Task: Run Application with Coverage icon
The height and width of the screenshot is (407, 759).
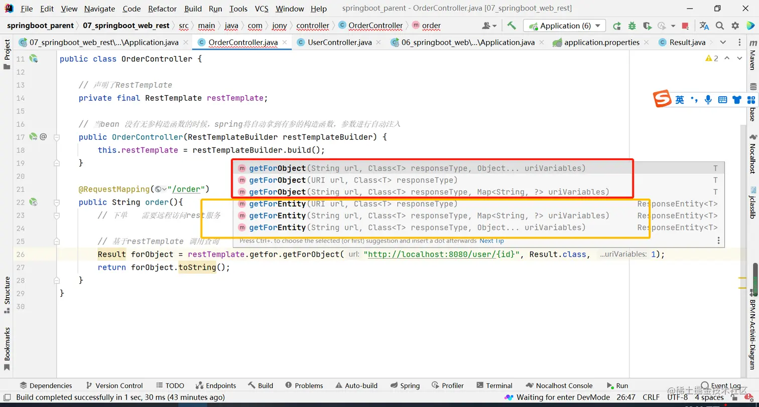Action: click(647, 26)
